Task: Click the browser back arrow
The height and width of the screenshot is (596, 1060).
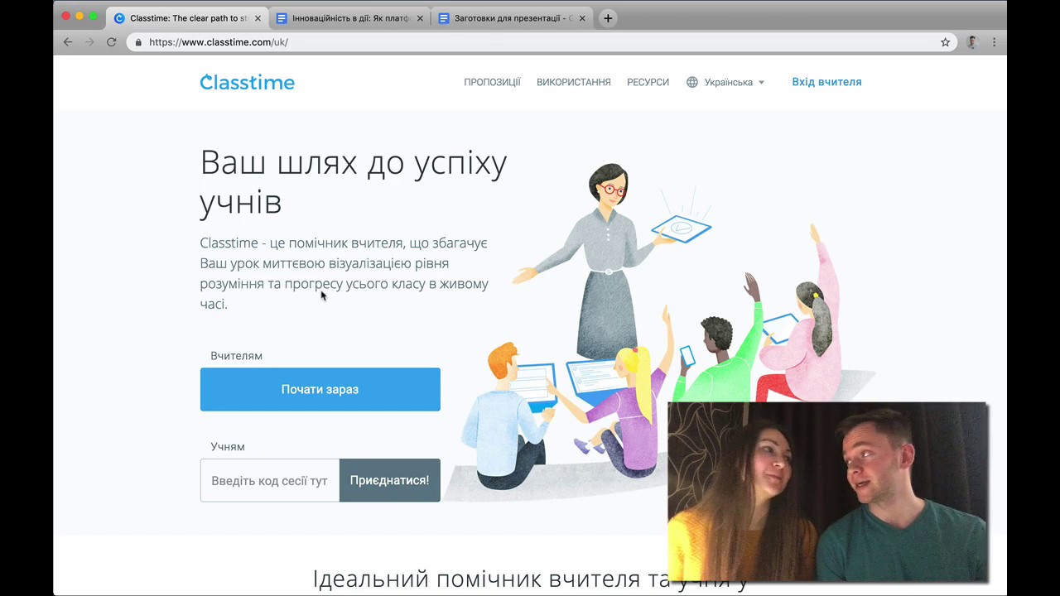Action: click(x=68, y=42)
